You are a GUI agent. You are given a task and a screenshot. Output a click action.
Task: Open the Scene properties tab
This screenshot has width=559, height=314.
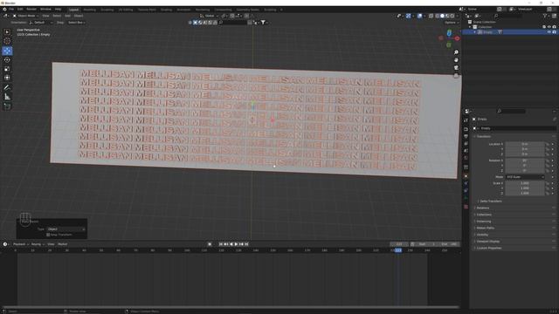[466, 151]
